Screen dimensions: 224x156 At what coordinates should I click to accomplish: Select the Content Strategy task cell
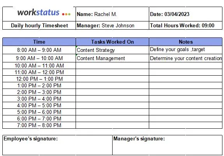pos(112,50)
